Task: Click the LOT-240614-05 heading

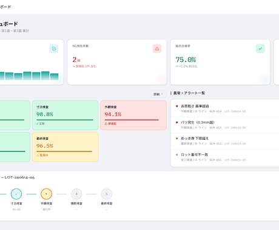Action: 19,177
